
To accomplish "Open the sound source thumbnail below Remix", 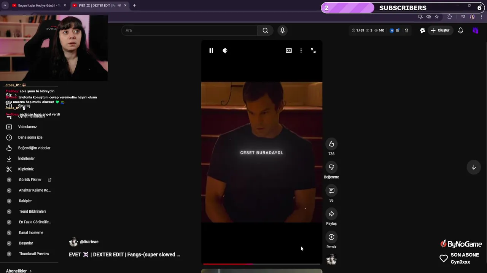I will tap(331, 260).
